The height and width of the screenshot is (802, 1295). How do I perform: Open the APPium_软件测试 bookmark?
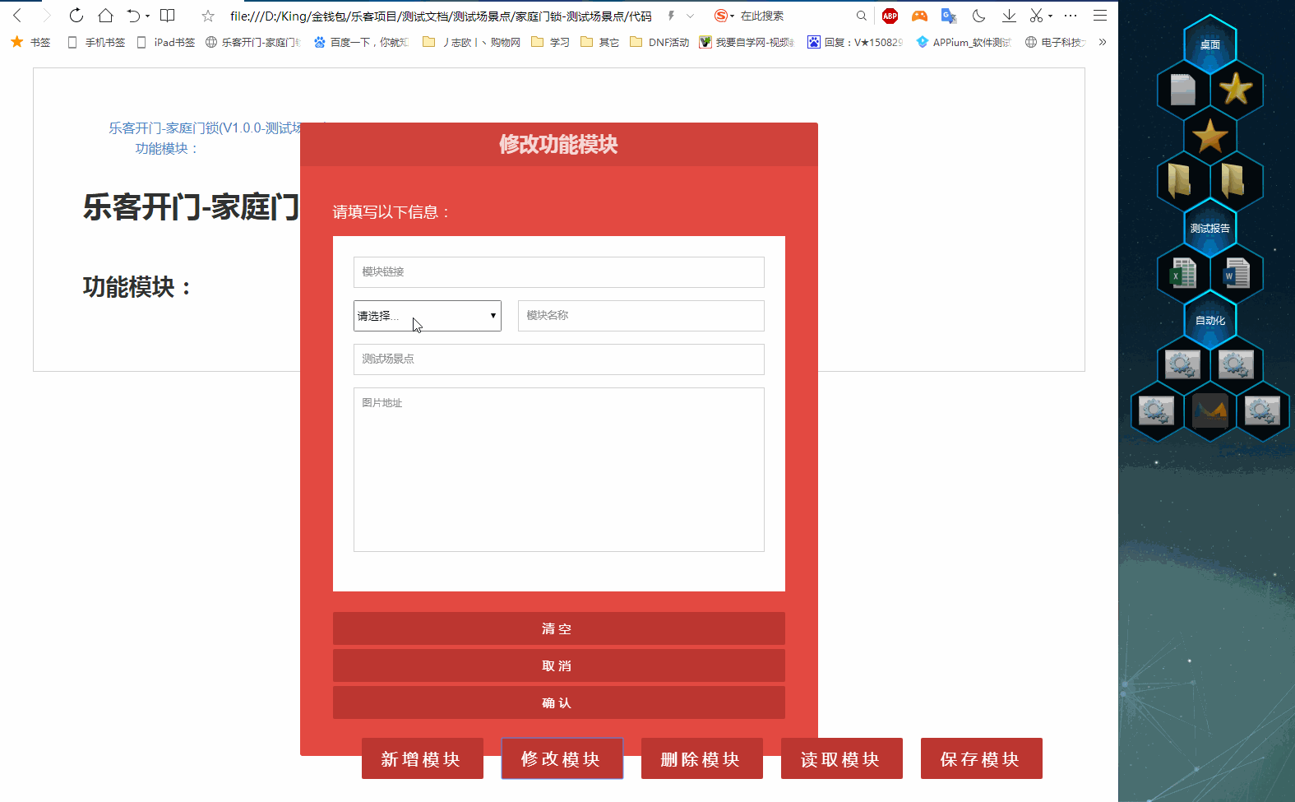964,42
